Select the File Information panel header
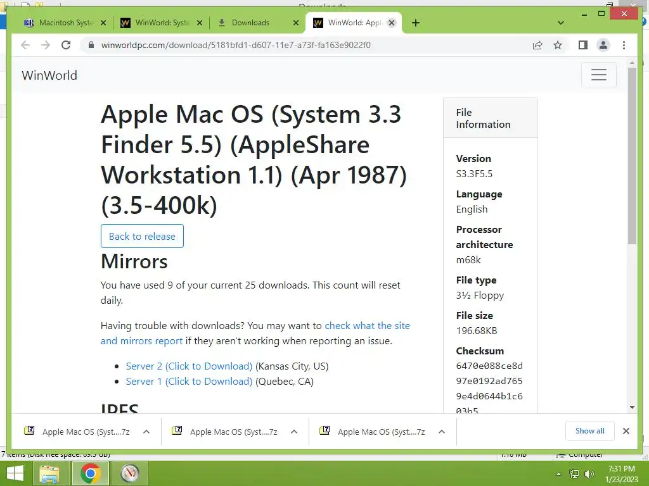 click(491, 118)
